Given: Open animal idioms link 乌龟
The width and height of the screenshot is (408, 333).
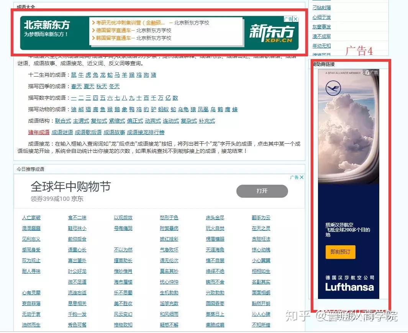Looking at the screenshot, I should (183, 109).
